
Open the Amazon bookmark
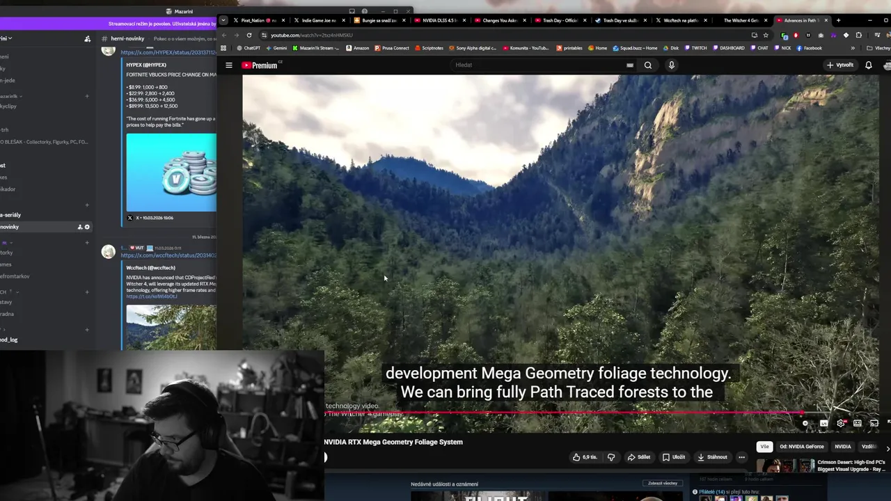pyautogui.click(x=356, y=48)
